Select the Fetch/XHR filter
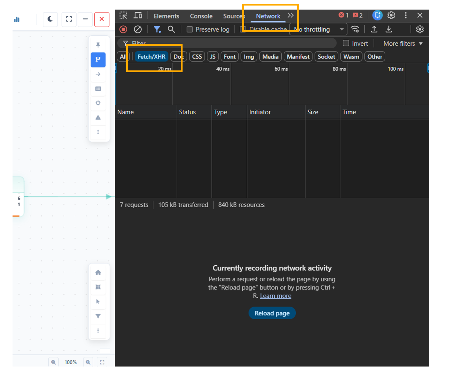 [151, 56]
